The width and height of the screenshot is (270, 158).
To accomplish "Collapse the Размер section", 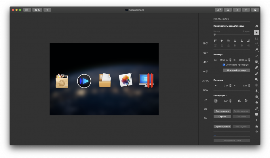I will (x=218, y=54).
